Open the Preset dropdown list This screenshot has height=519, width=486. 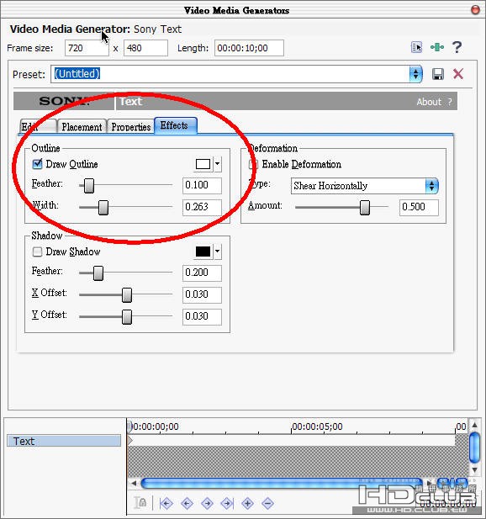tap(415, 74)
